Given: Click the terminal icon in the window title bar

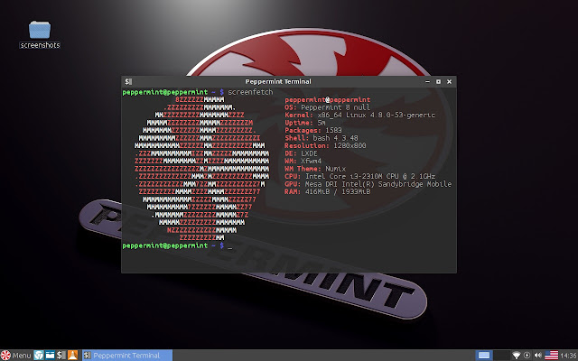Looking at the screenshot, I should (128, 81).
